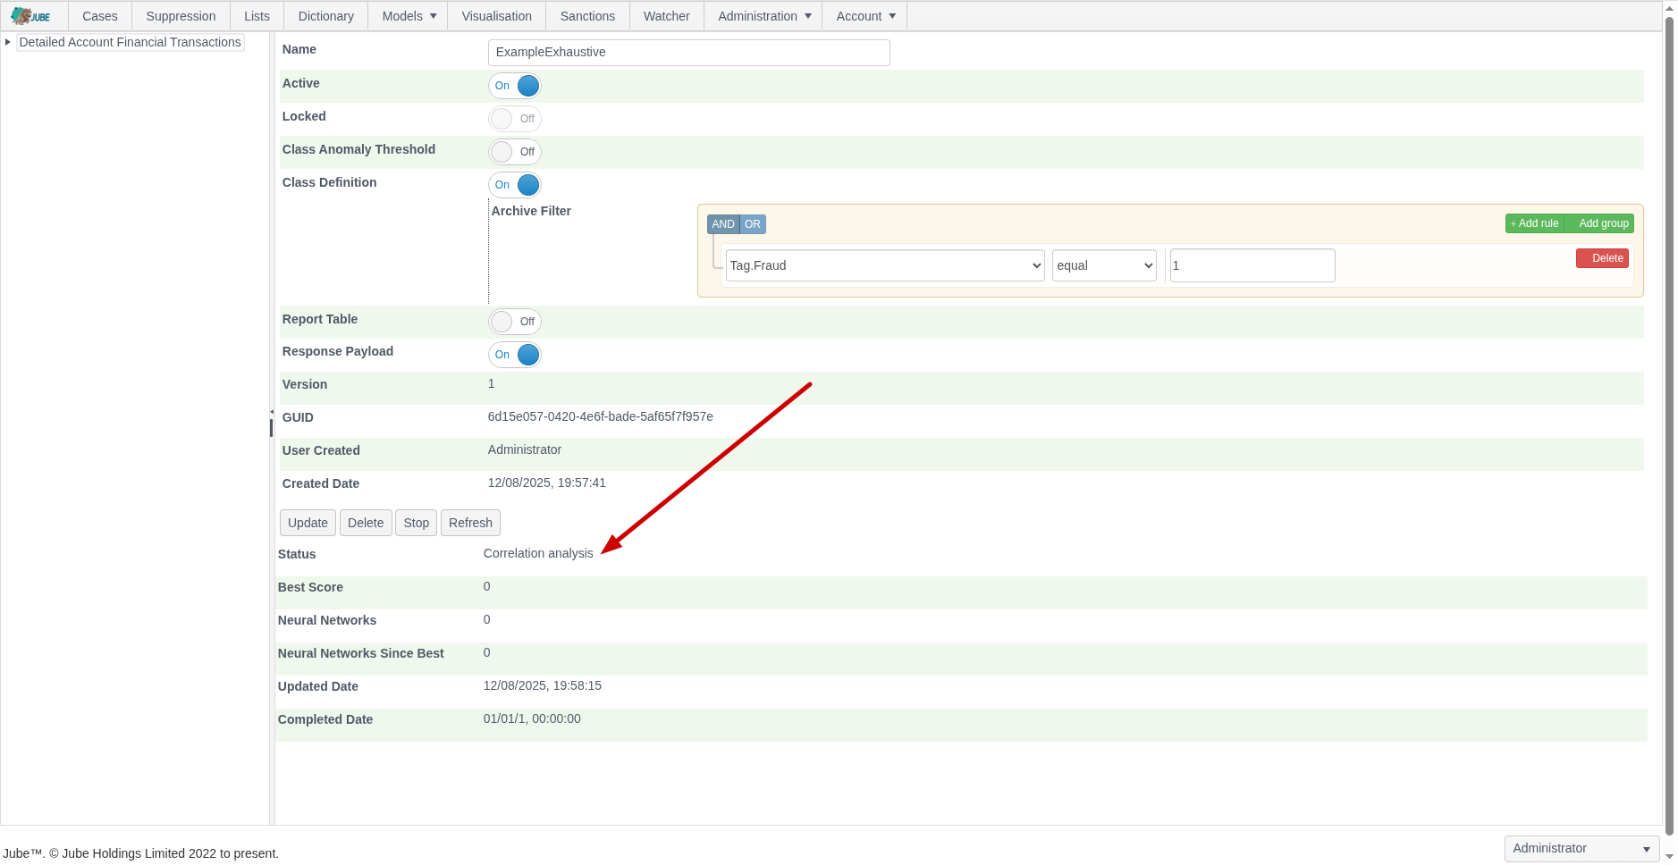Select the AND condition button
The width and height of the screenshot is (1678, 865).
pos(723,224)
